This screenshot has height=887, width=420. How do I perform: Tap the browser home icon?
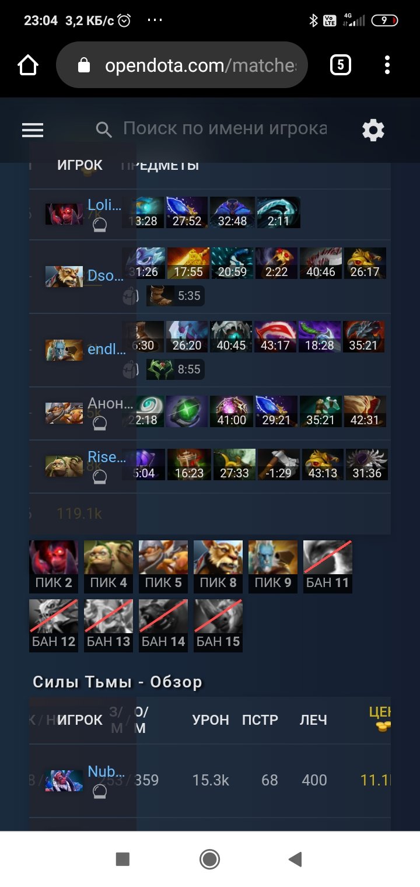pyautogui.click(x=28, y=65)
